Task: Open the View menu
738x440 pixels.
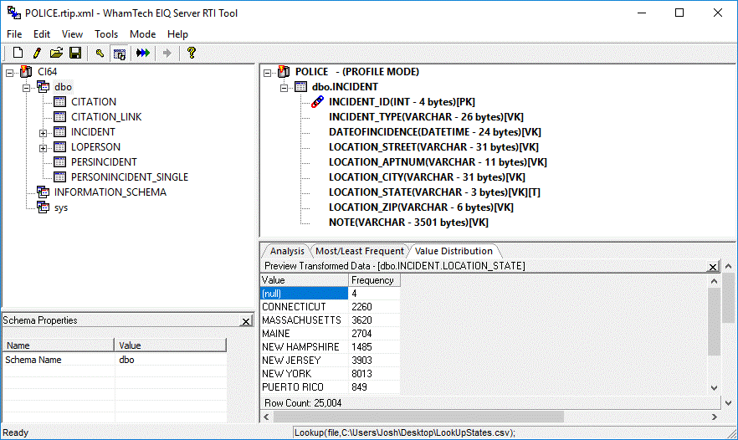Action: 72,34
